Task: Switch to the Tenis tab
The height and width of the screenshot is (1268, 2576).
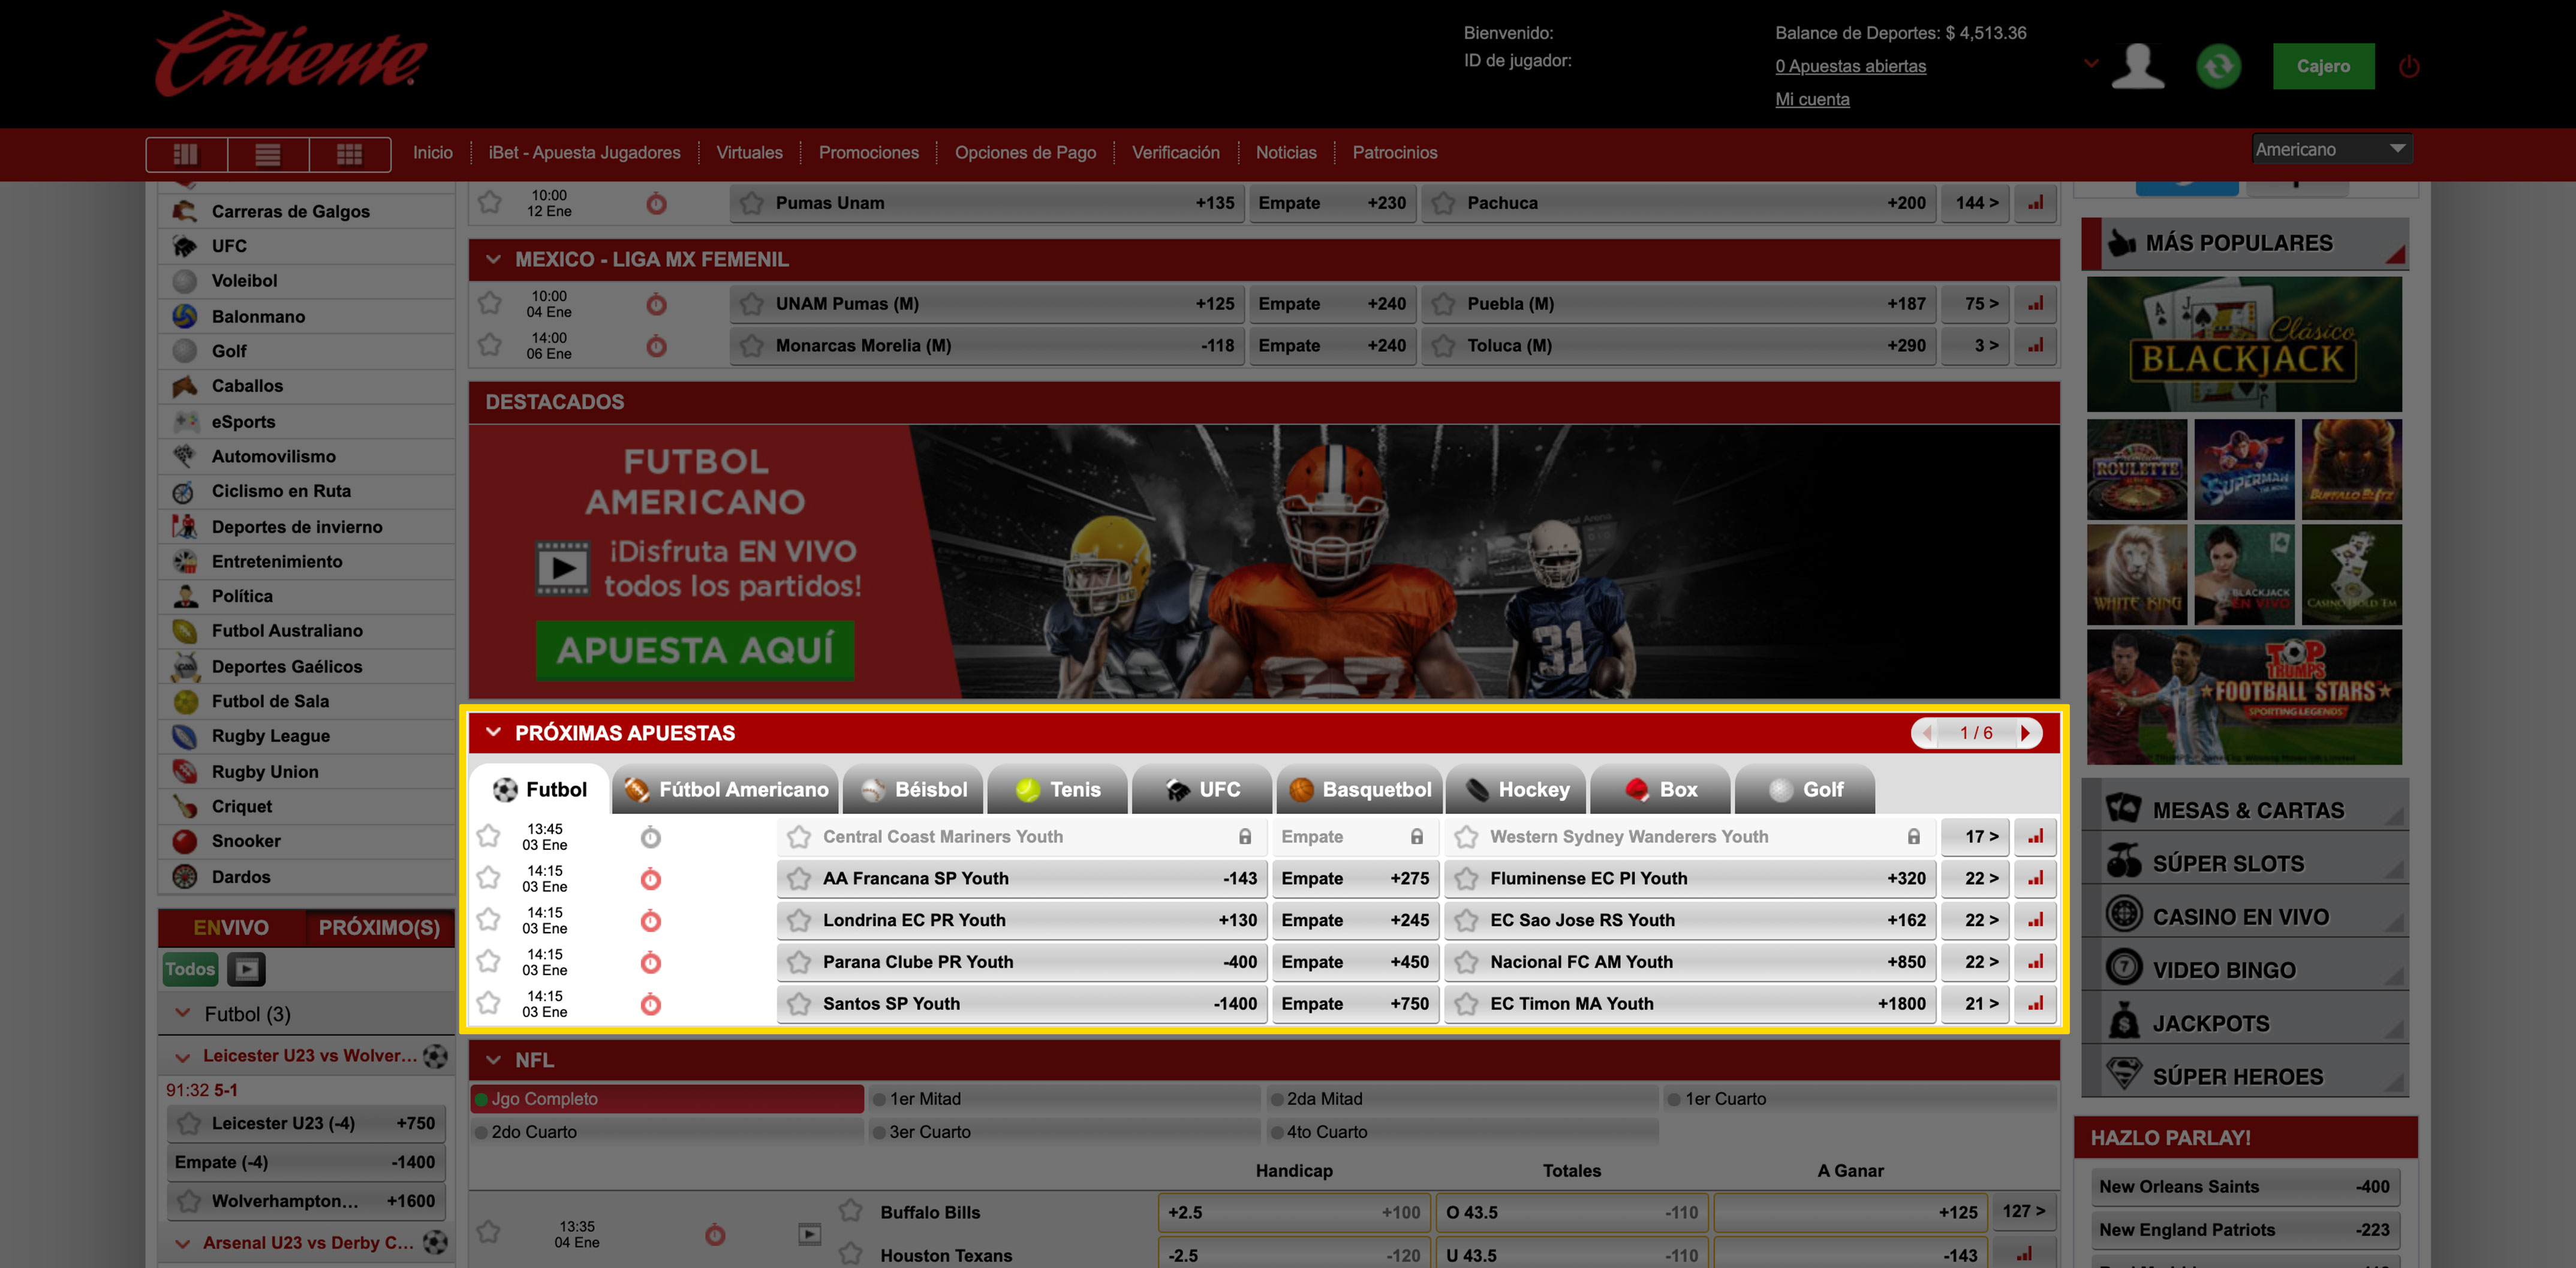Action: pyautogui.click(x=1057, y=789)
